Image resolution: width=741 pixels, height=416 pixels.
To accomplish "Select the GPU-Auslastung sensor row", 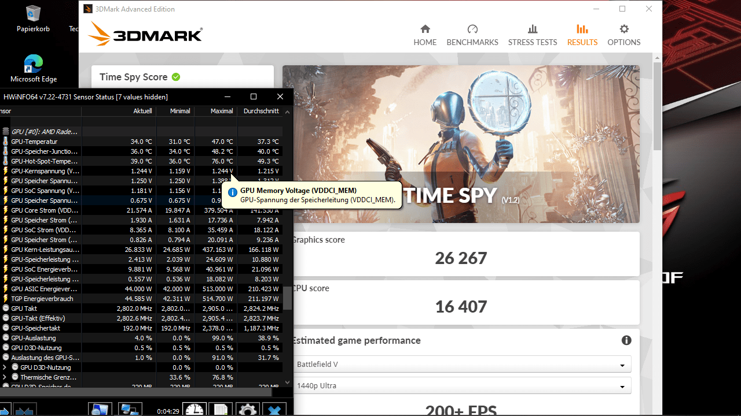I will [141, 338].
